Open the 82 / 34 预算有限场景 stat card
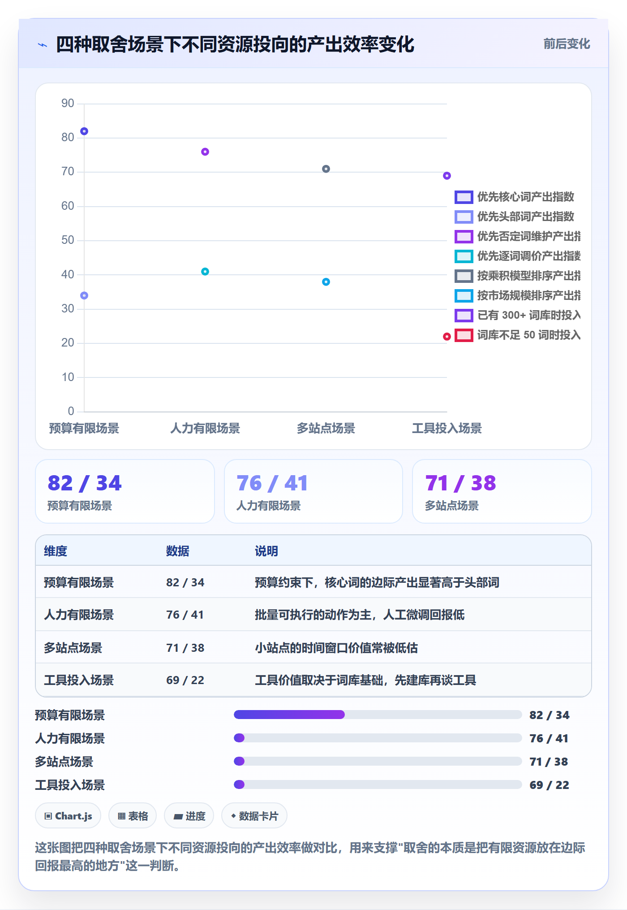 point(125,491)
